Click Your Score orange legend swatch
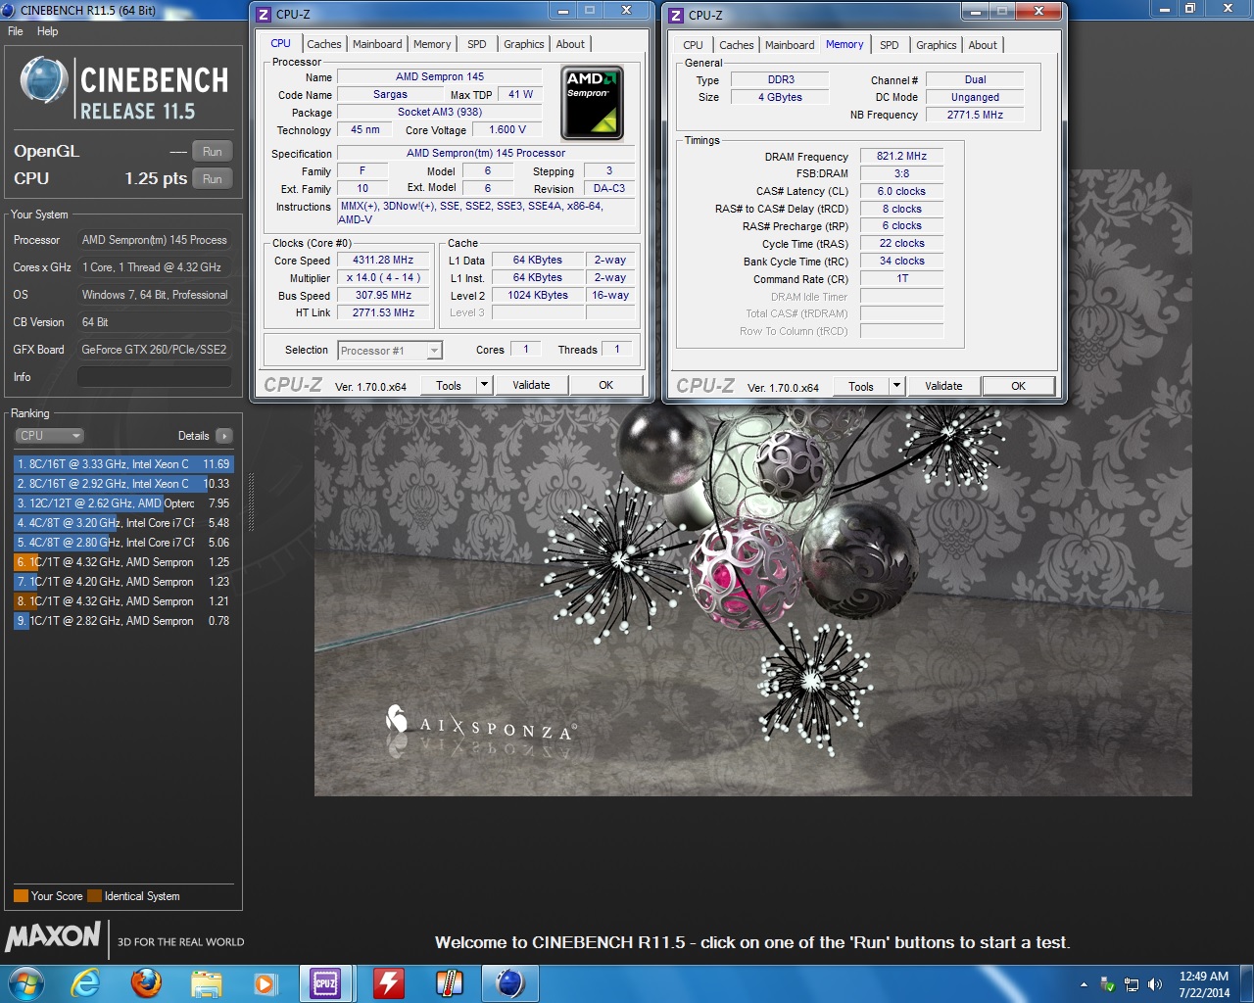Screen dimensions: 1254x1003 [x=21, y=896]
